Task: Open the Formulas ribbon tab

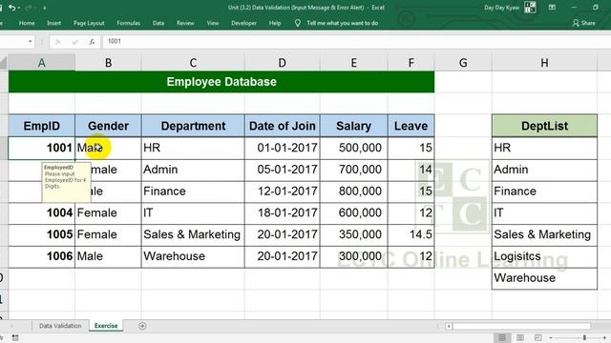Action: click(128, 23)
